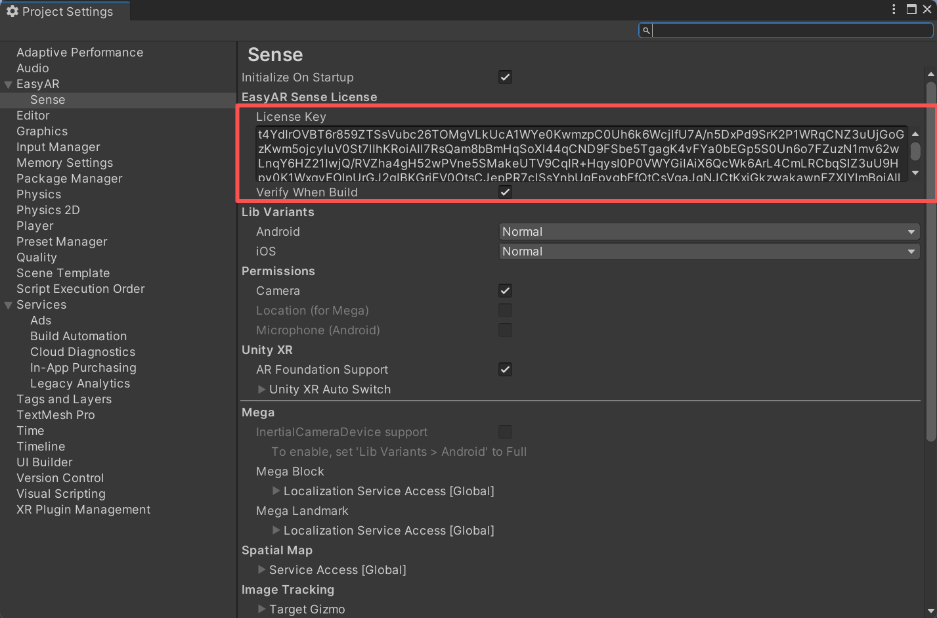
Task: Expand Target Gizmo foldout
Action: [262, 609]
